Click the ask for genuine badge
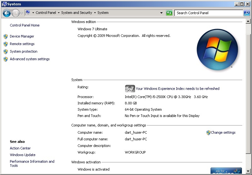This screenshot has height=175, width=252. coord(226,171)
